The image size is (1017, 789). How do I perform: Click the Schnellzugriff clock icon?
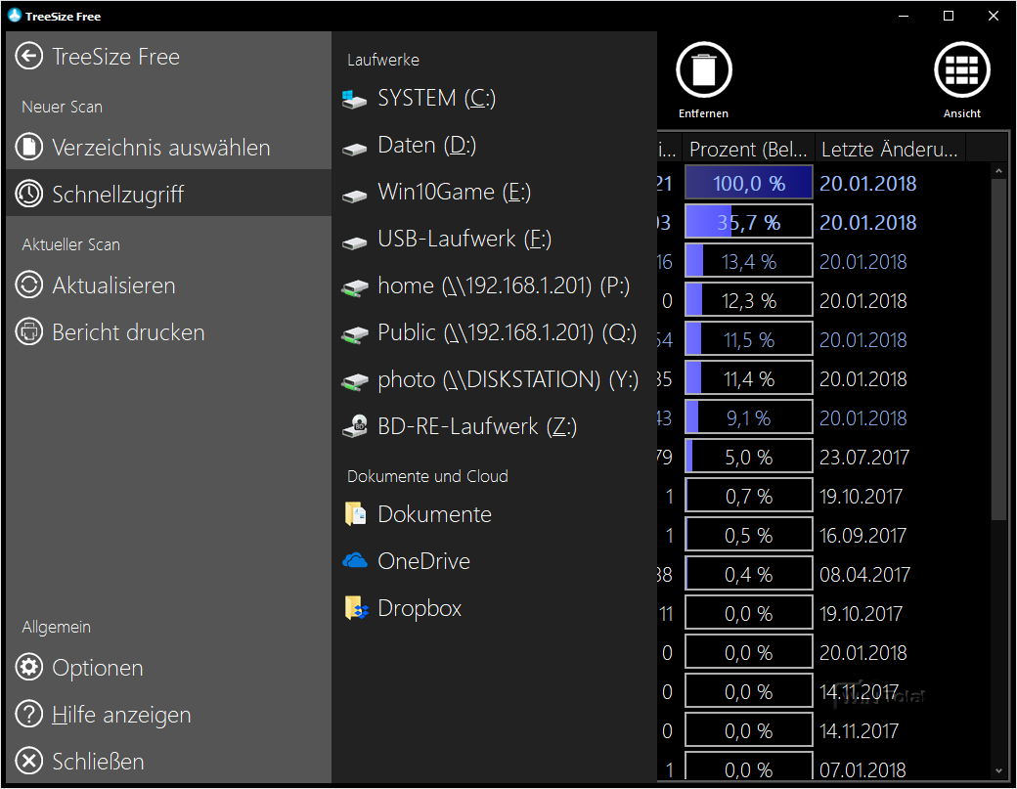29,194
